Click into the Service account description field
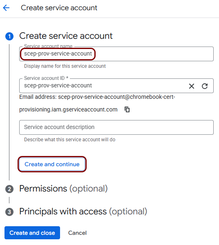The image size is (219, 245). 116,127
